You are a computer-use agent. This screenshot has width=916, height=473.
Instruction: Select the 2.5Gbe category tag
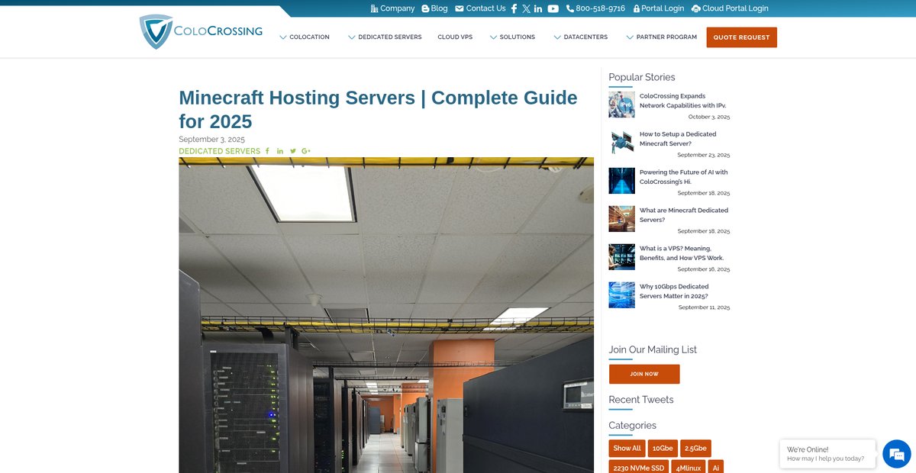695,448
